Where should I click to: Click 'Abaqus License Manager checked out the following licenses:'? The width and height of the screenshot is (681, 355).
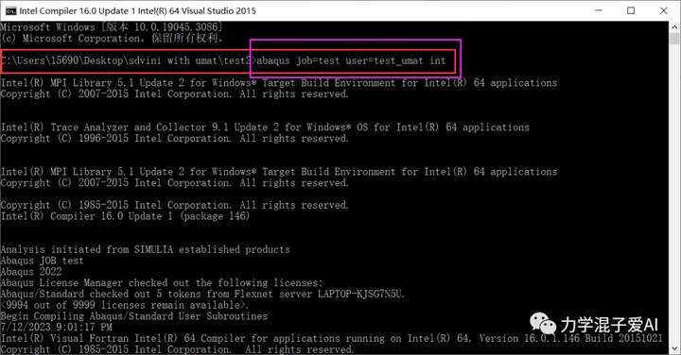point(162,282)
